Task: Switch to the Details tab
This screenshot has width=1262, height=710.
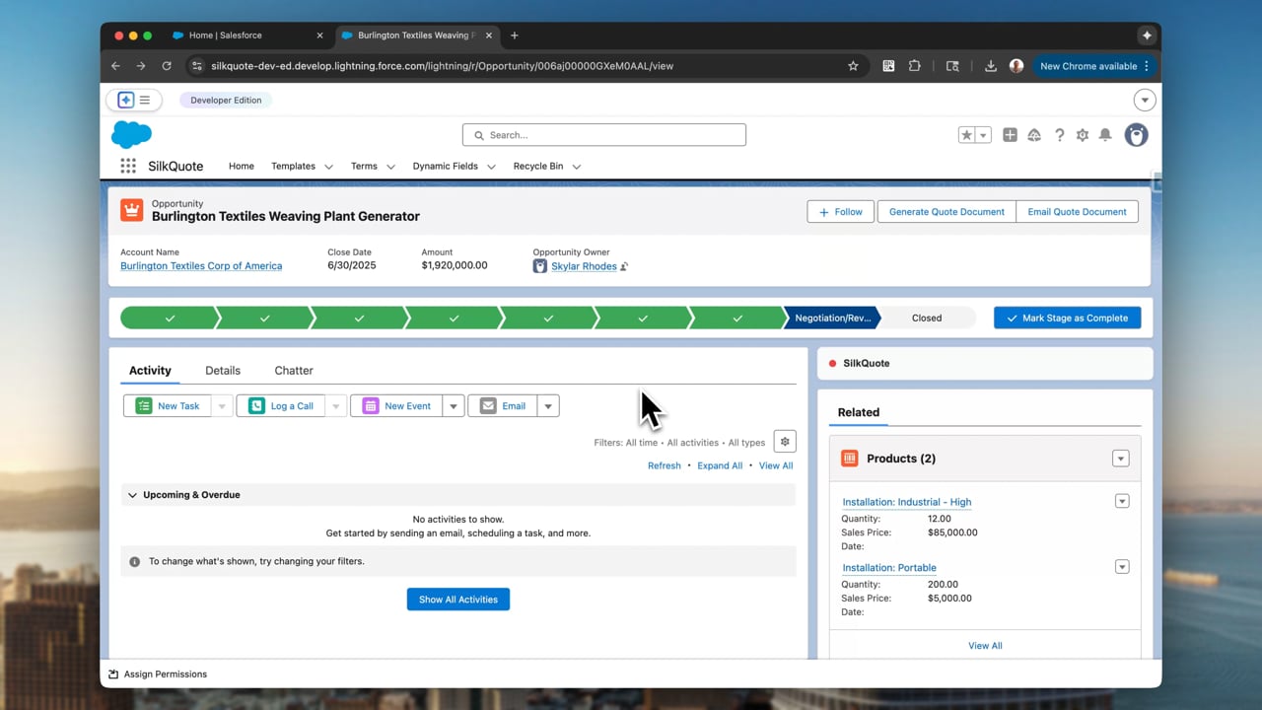Action: pos(223,371)
